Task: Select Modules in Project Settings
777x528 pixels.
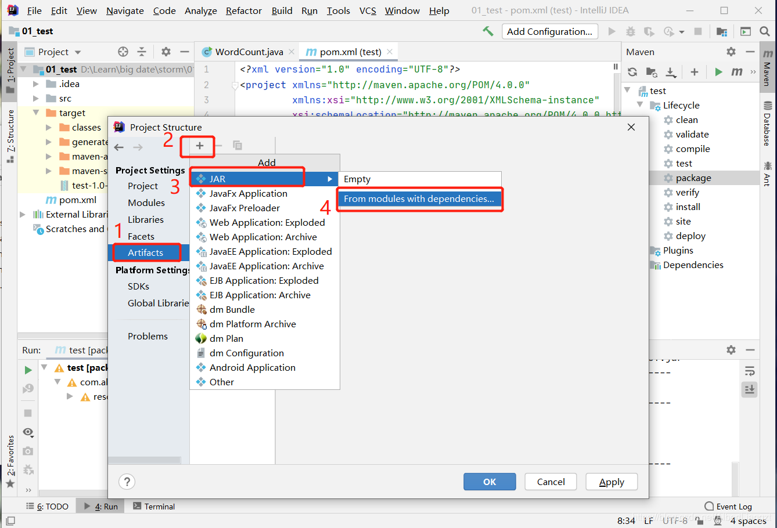Action: tap(146, 202)
